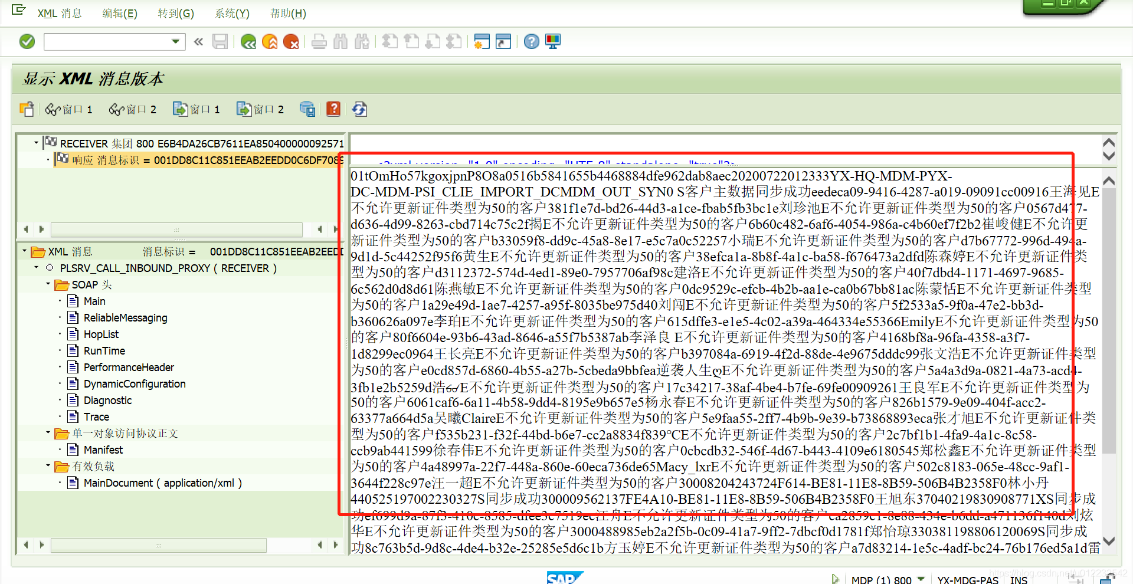Image resolution: width=1133 pixels, height=584 pixels.
Task: Click the INS insert mode indicator
Action: pyautogui.click(x=1019, y=579)
